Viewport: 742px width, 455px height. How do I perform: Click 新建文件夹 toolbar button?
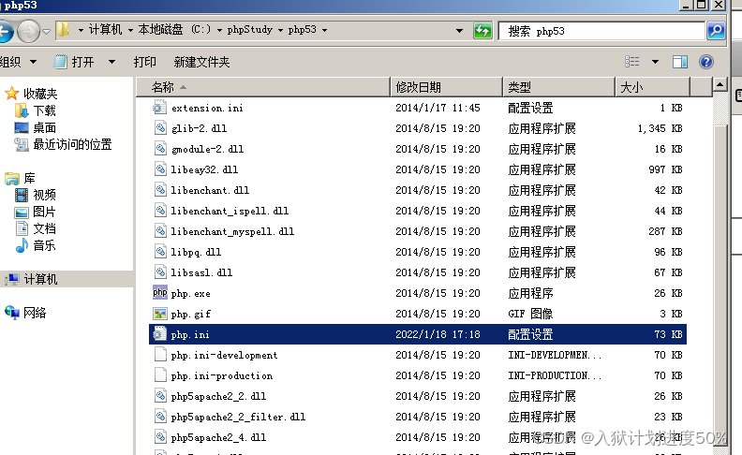[201, 62]
